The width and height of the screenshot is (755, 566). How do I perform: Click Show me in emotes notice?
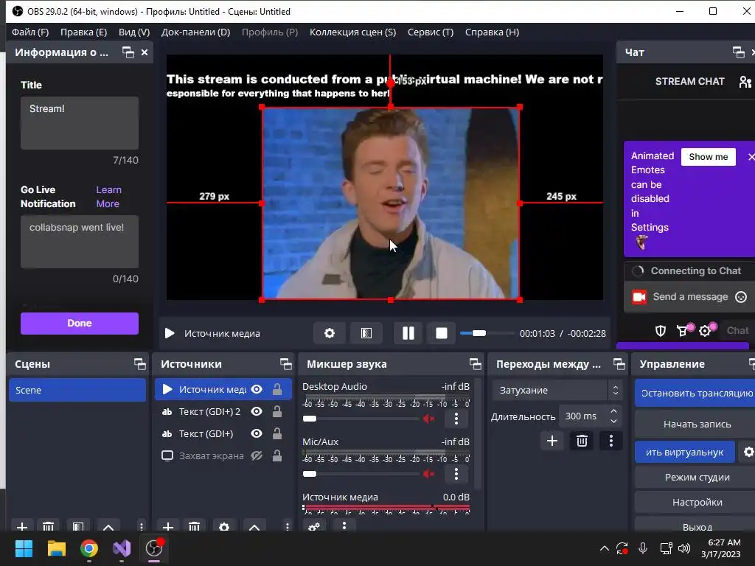[709, 157]
